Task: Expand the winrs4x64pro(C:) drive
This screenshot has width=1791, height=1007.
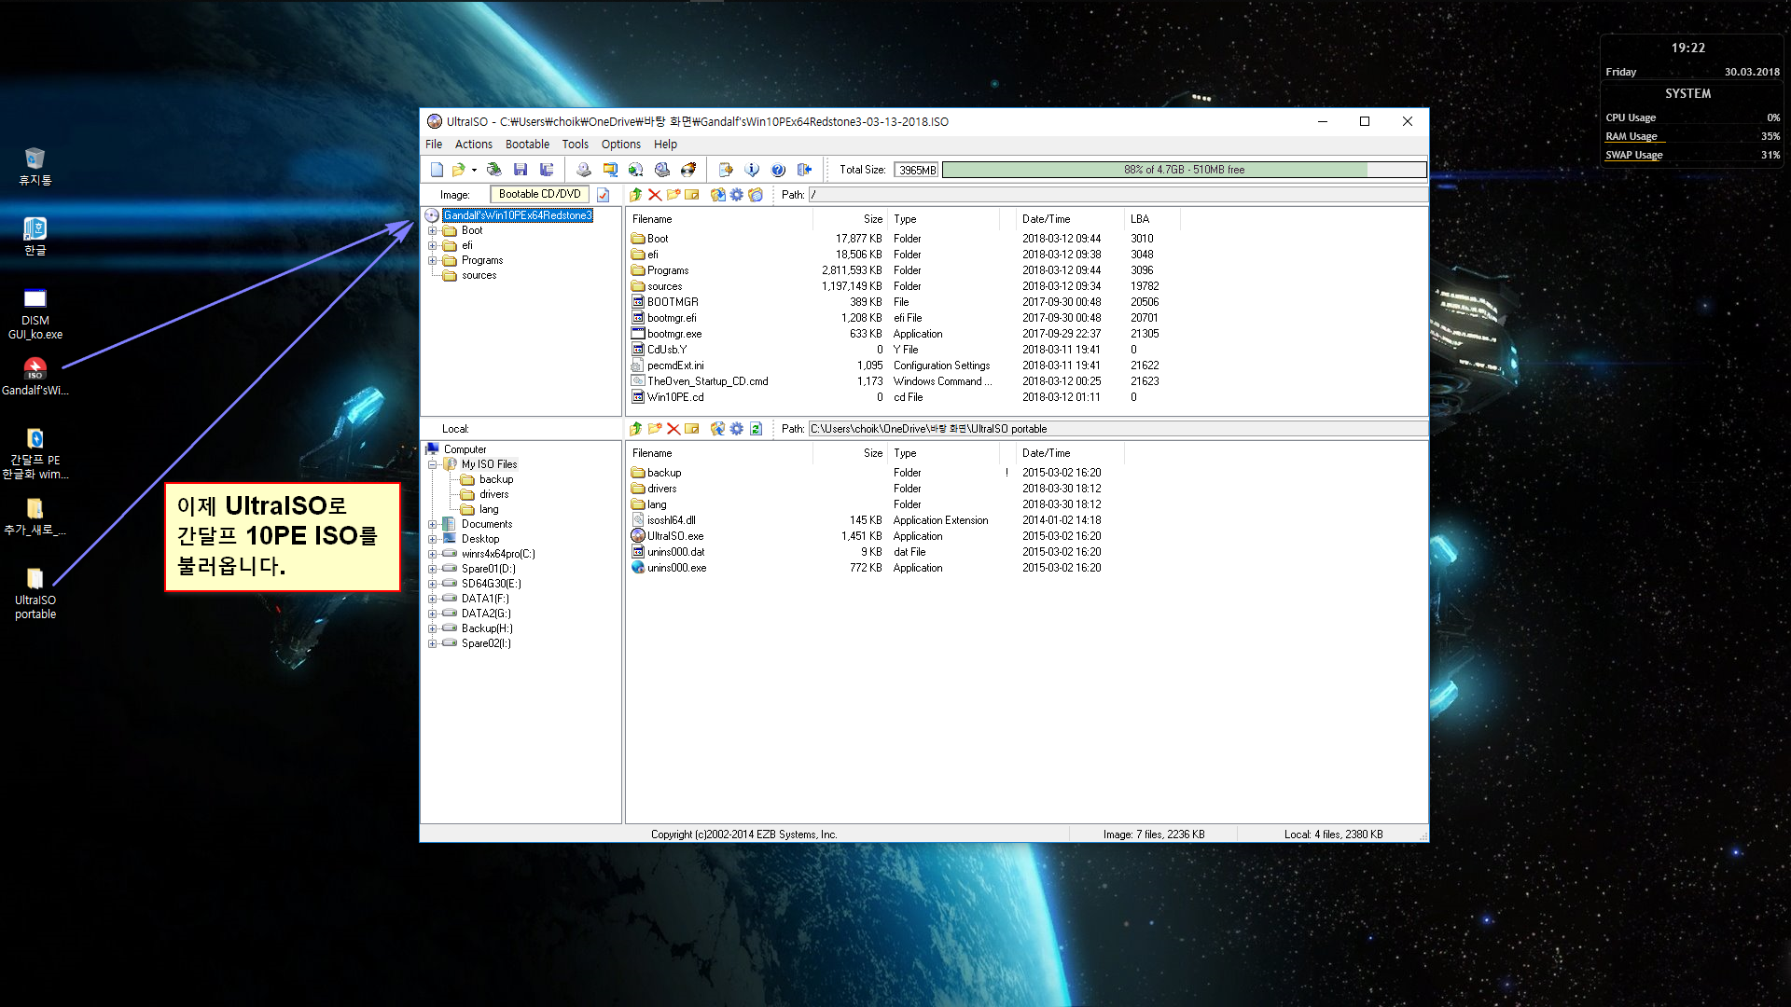Action: [433, 554]
